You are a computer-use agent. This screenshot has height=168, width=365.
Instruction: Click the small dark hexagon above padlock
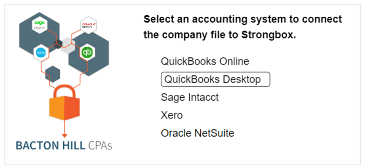point(53,73)
